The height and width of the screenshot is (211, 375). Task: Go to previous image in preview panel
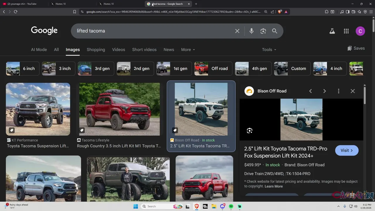coord(311,91)
